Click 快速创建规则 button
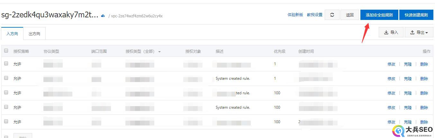Image resolution: width=435 pixels, height=138 pixels. [416, 15]
